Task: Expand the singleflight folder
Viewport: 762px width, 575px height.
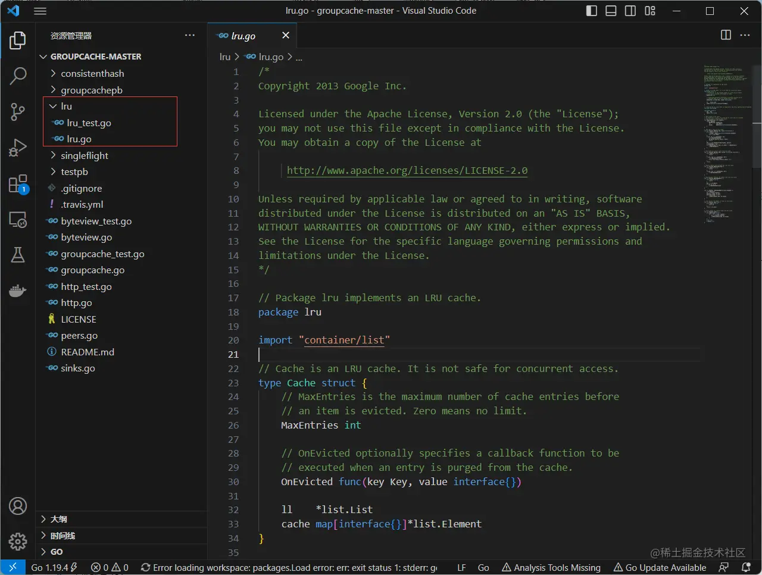Action: (x=85, y=155)
